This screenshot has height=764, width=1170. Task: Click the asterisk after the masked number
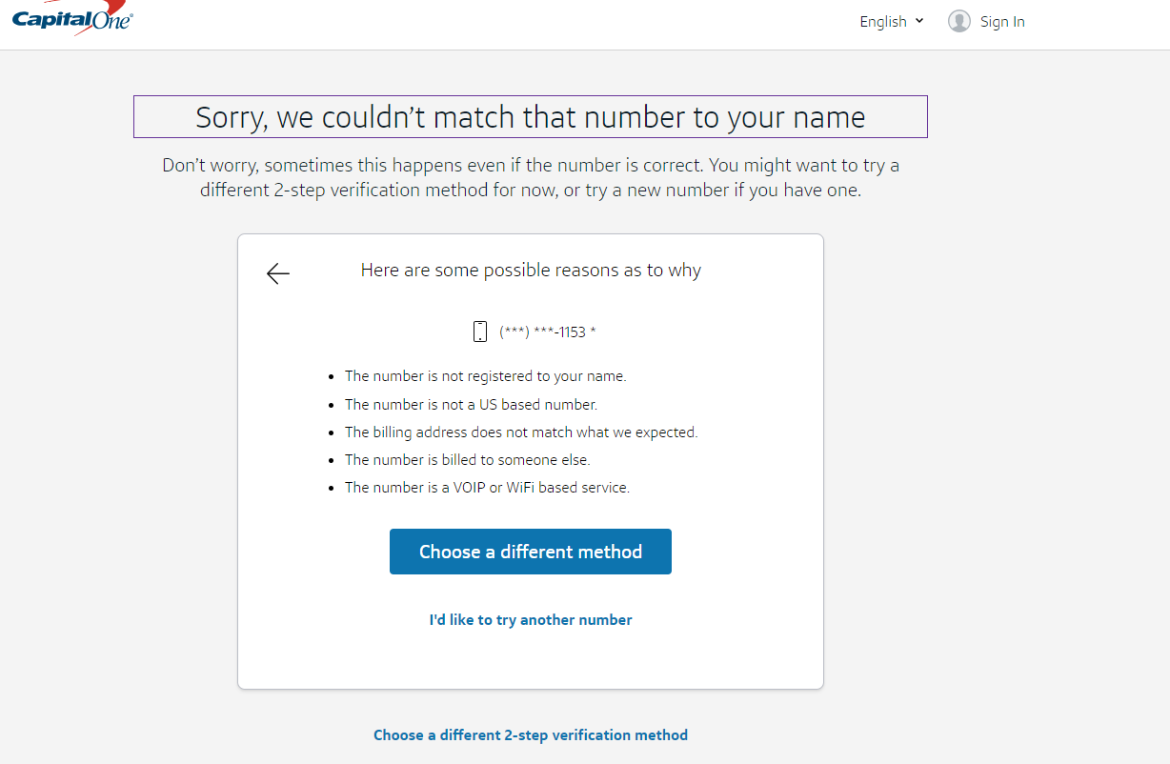[x=594, y=331]
